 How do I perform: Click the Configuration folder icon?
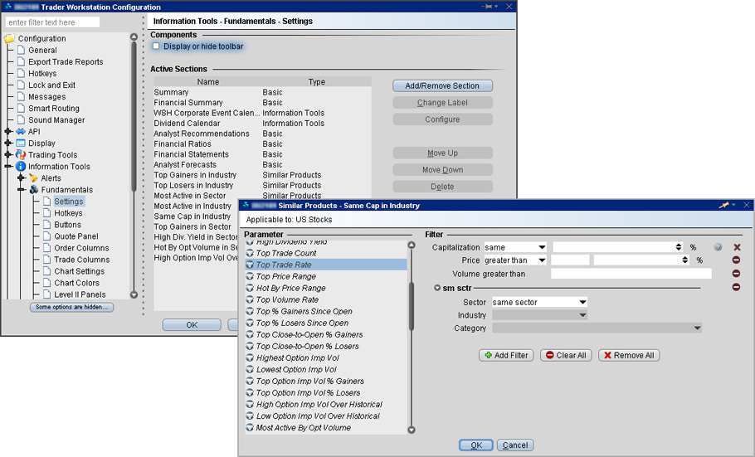pyautogui.click(x=9, y=38)
